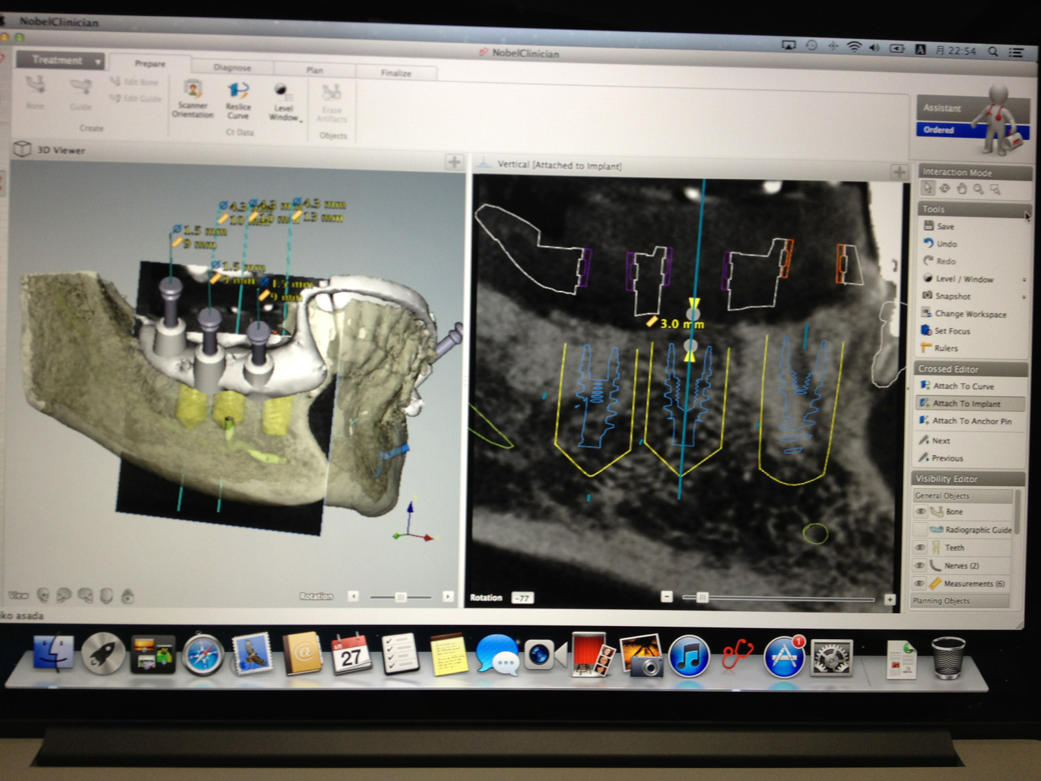This screenshot has width=1041, height=781.
Task: Click Change Workspace in Tools
Action: pos(964,314)
